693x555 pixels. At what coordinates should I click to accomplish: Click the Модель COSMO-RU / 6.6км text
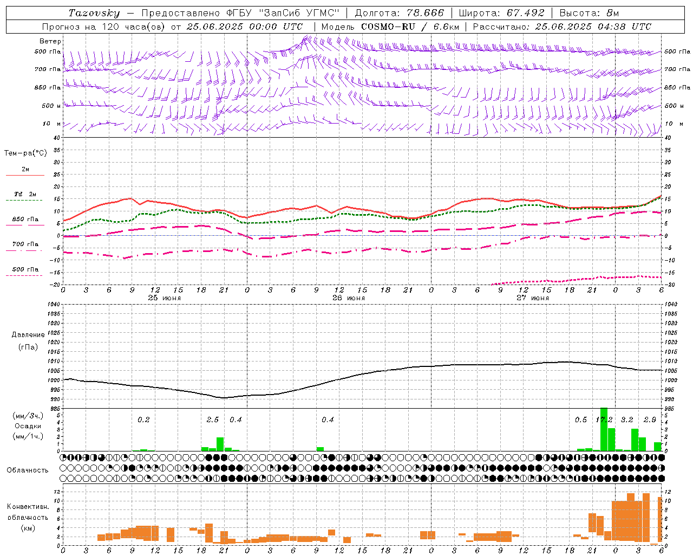coord(390,27)
